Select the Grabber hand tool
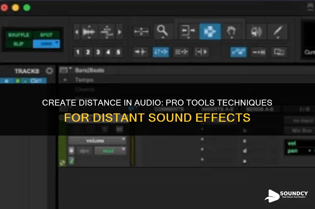This screenshot has width=315, height=209. point(231,32)
